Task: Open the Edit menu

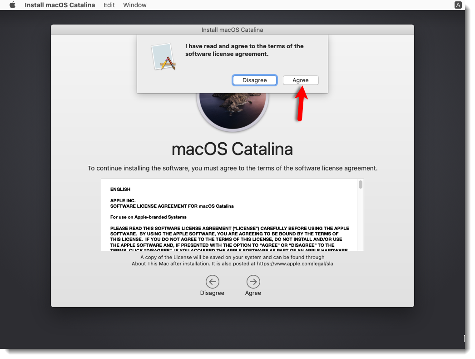Action: [109, 5]
